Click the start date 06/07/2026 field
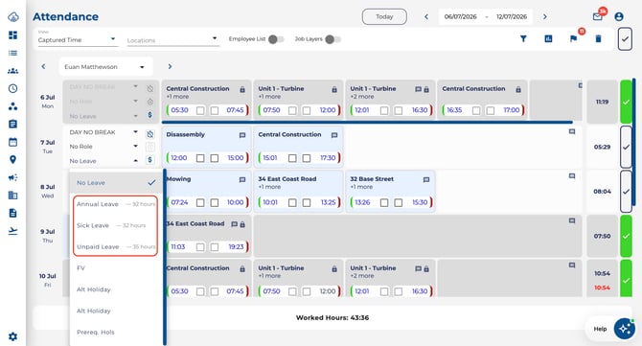 (x=461, y=17)
